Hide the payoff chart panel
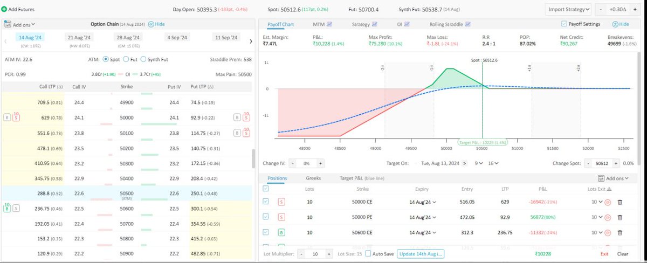The height and width of the screenshot is (263, 647). pos(621,24)
